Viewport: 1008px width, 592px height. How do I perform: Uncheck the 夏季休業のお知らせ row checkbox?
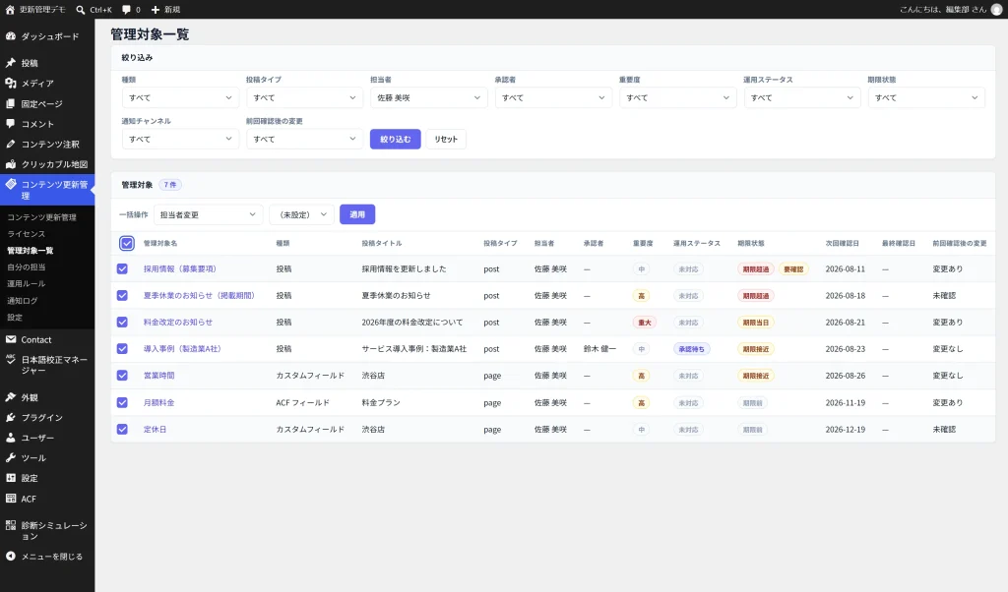click(x=122, y=295)
